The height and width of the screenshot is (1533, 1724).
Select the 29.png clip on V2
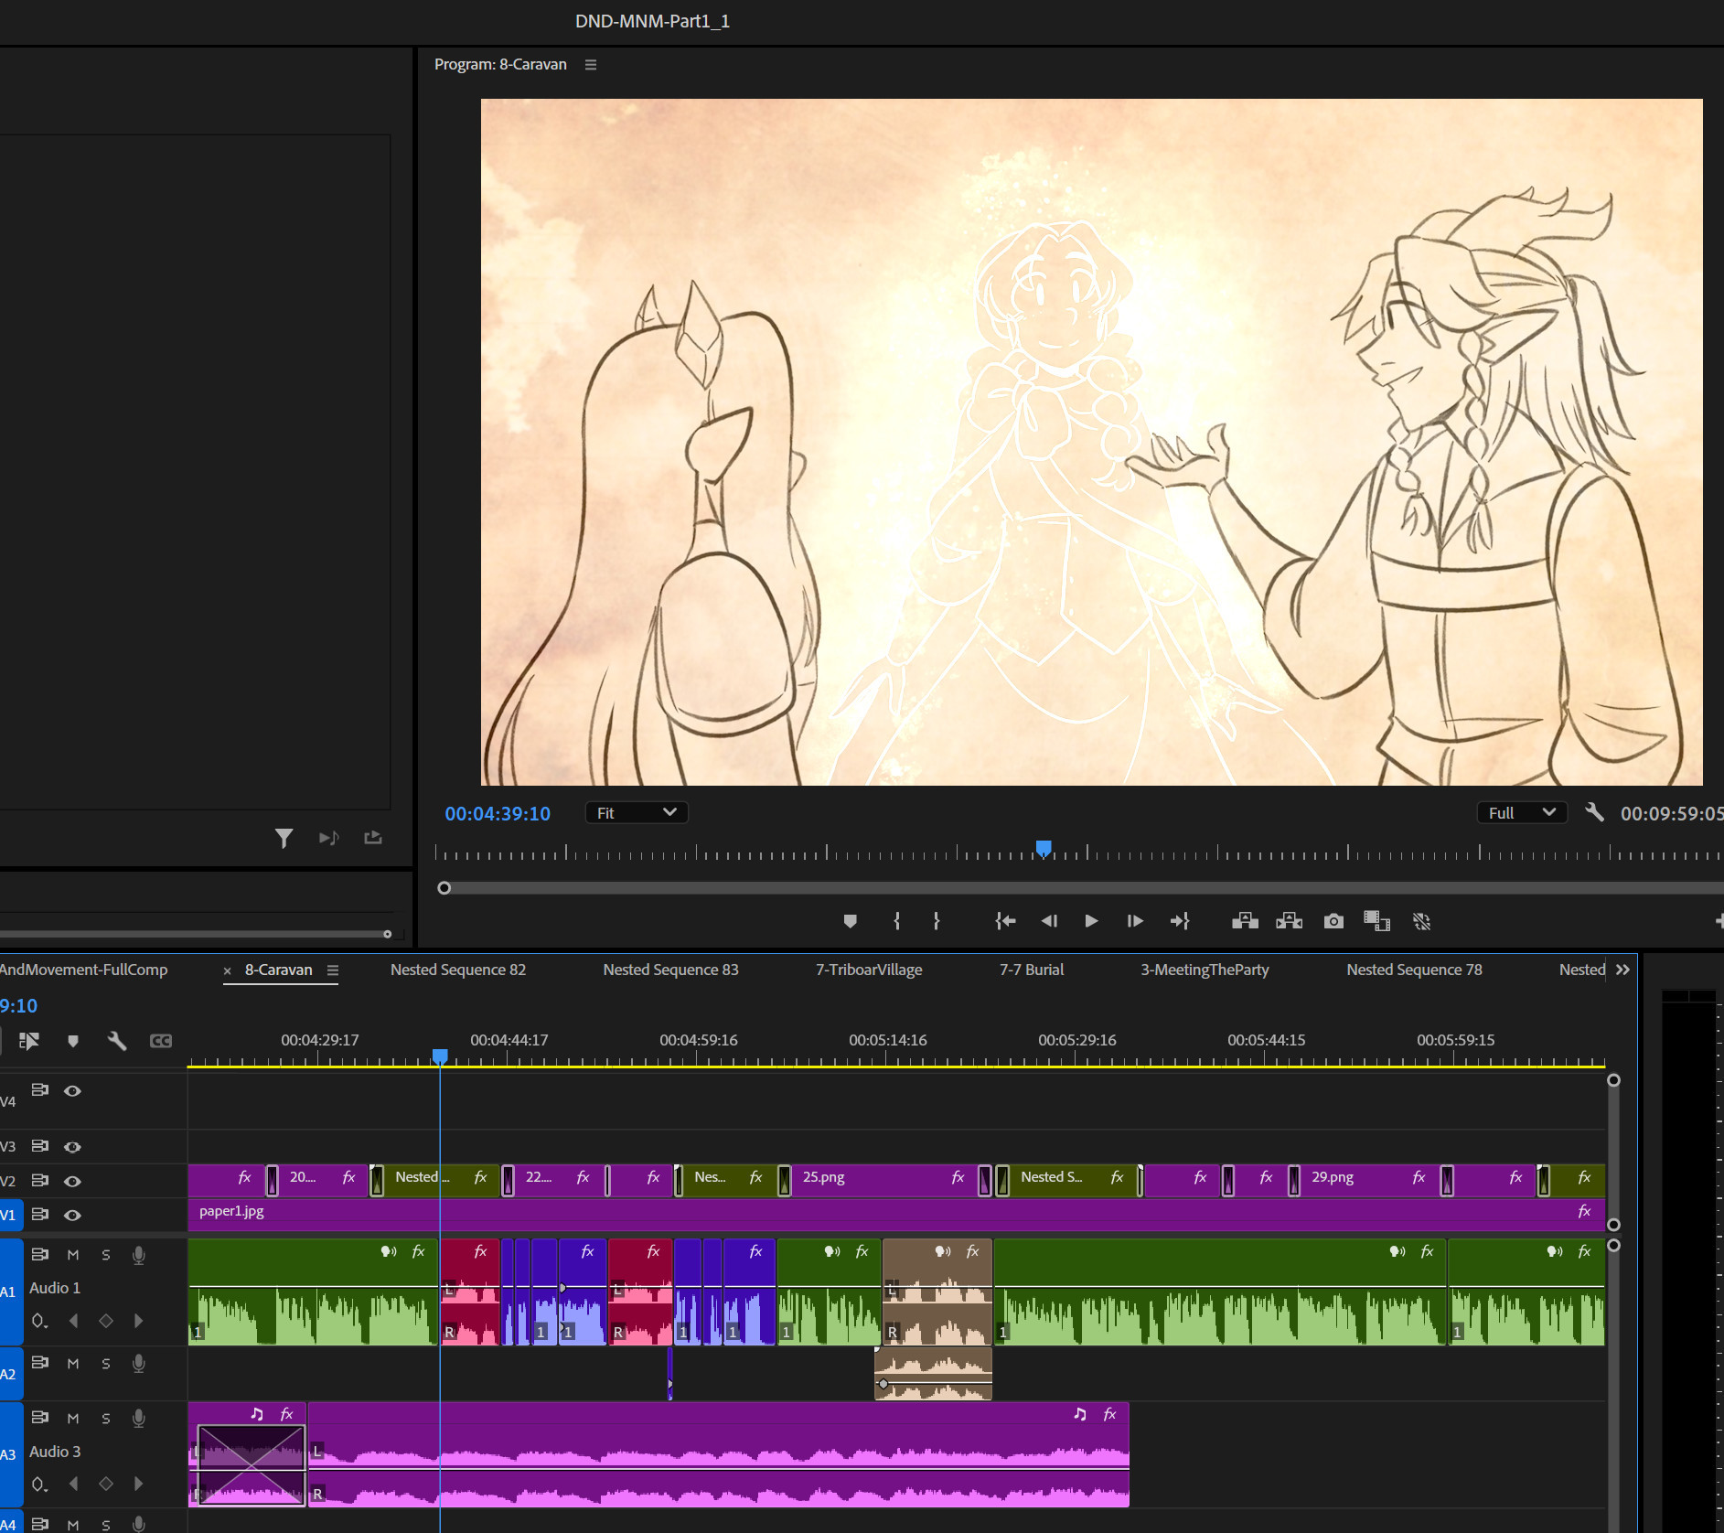point(1371,1179)
